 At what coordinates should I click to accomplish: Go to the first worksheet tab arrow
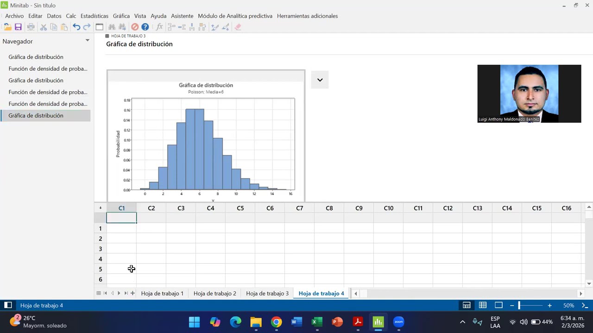tap(105, 293)
